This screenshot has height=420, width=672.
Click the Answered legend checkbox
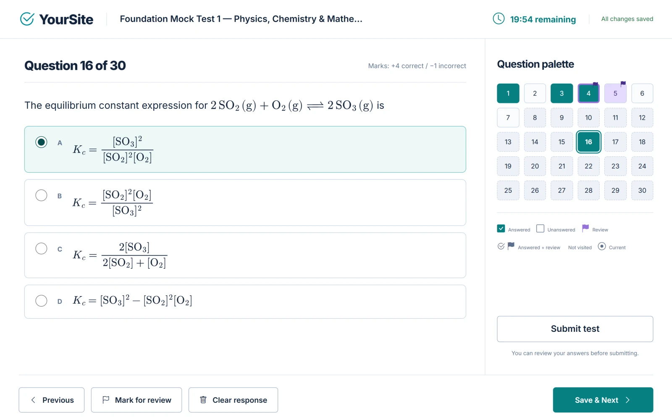click(501, 228)
